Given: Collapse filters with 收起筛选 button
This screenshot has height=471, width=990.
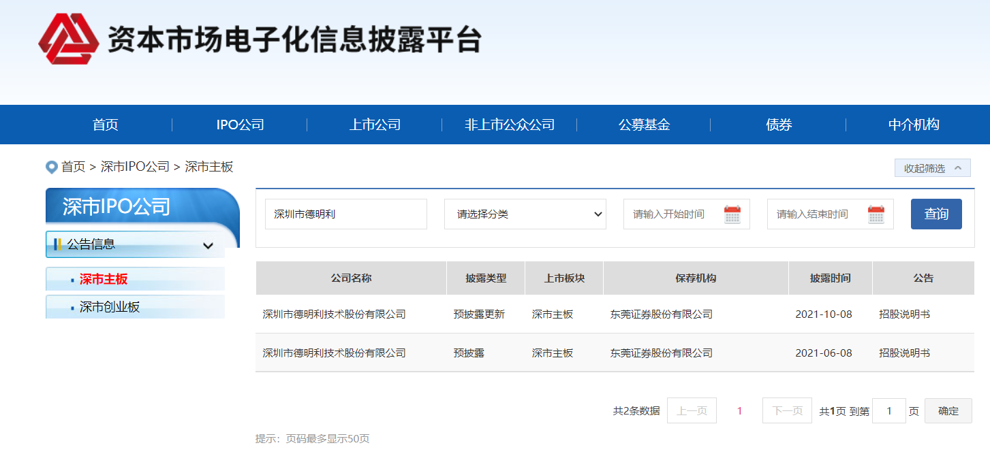Looking at the screenshot, I should [x=932, y=168].
